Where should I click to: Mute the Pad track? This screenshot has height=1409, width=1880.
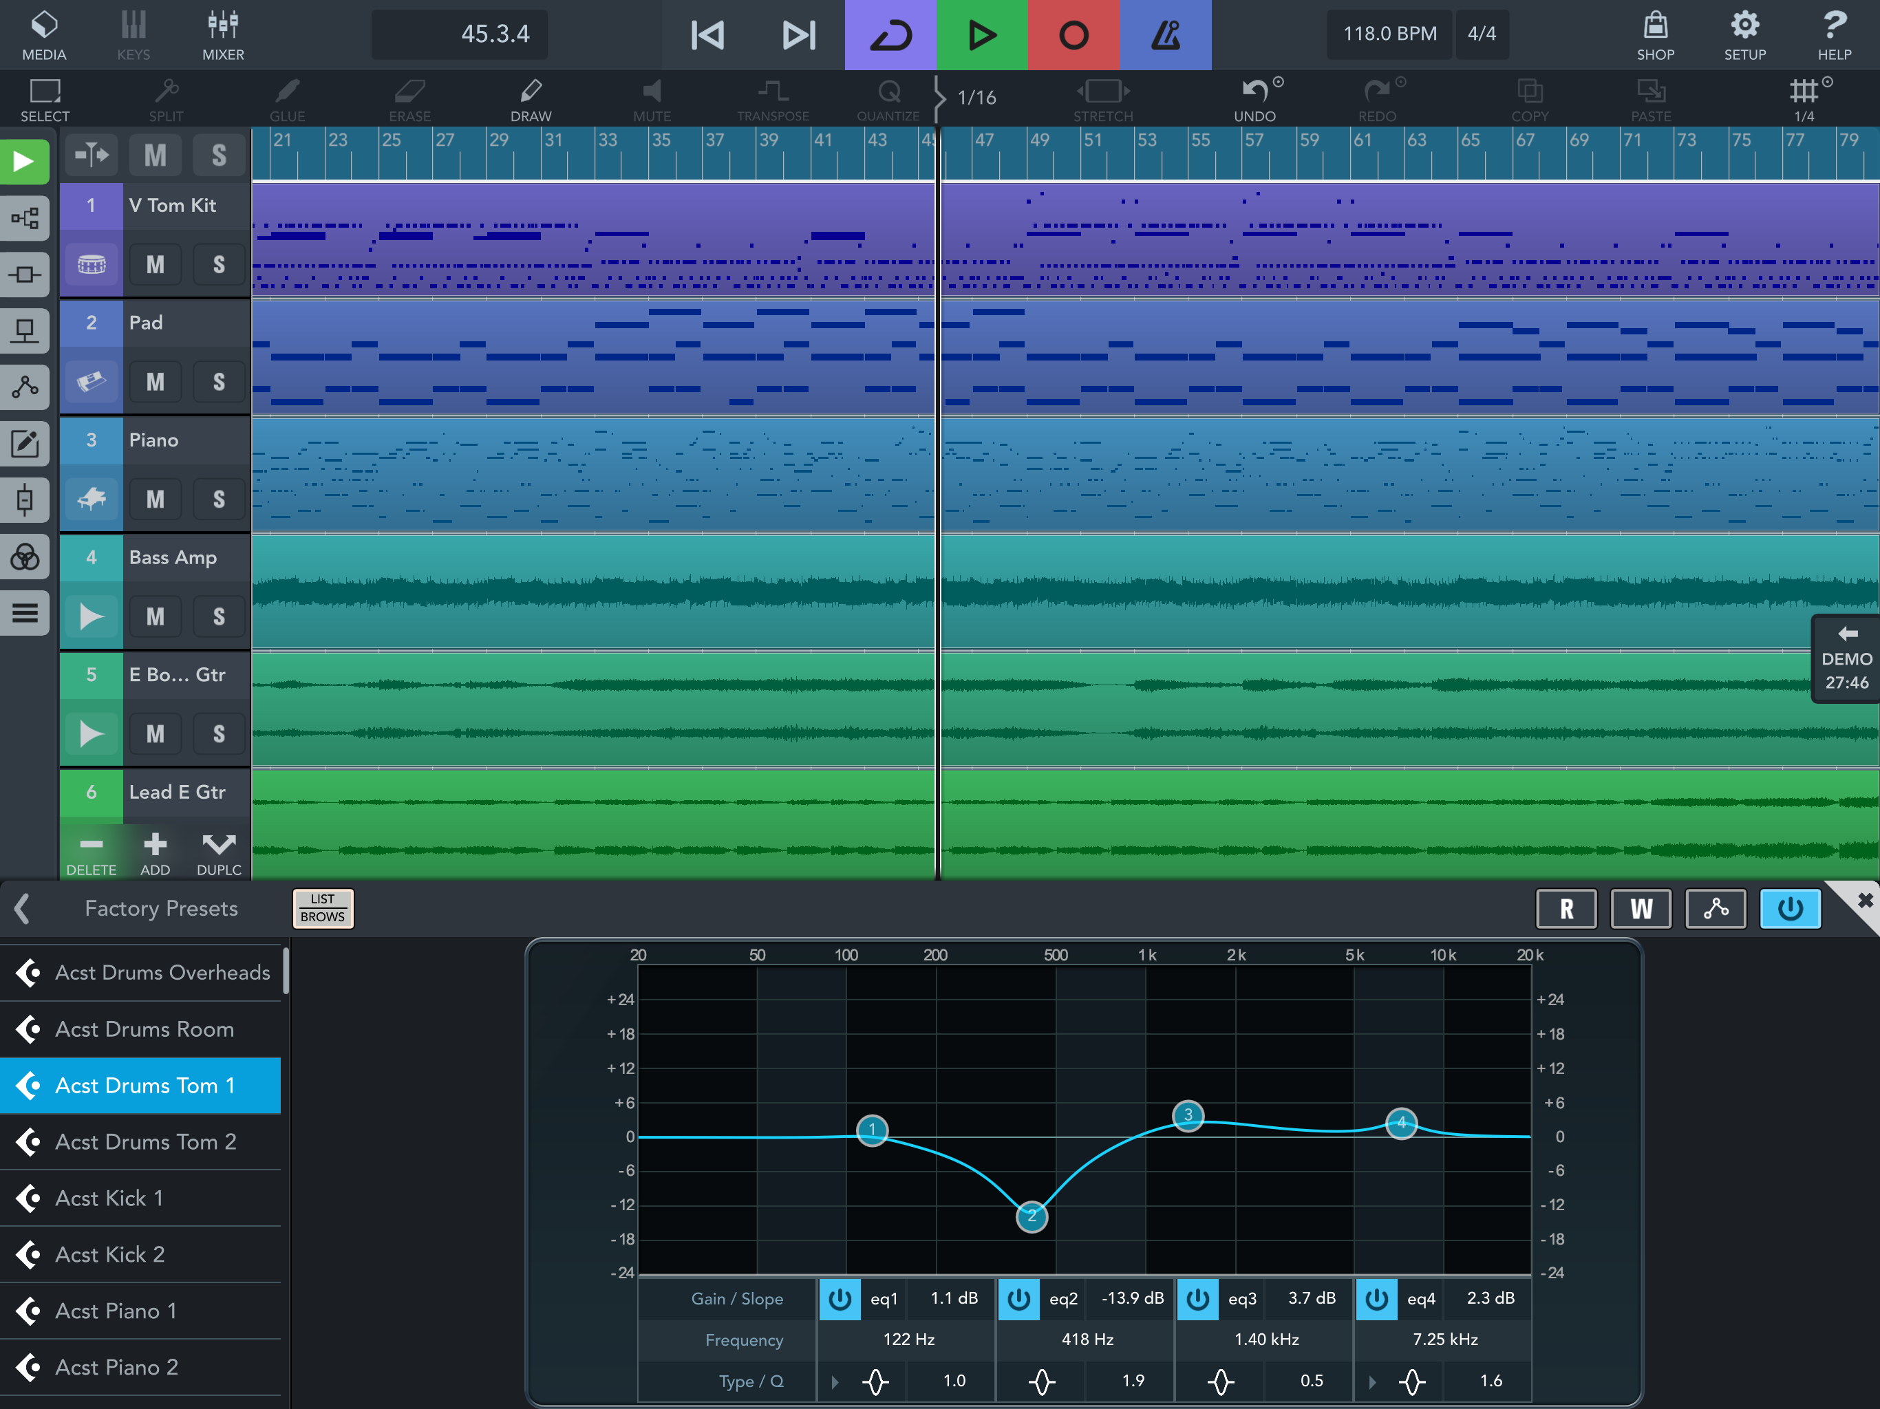pos(155,382)
